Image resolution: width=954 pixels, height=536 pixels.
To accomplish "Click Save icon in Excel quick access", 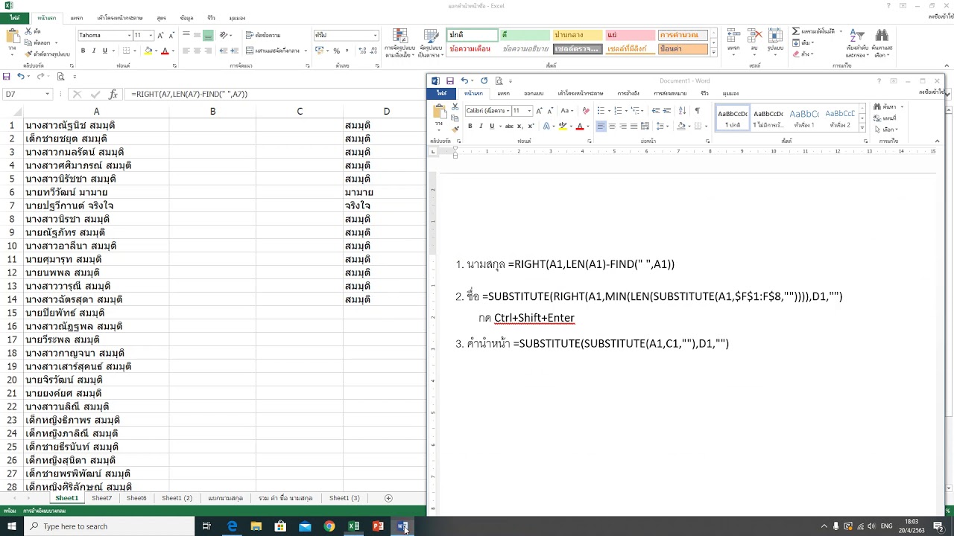I will point(7,77).
